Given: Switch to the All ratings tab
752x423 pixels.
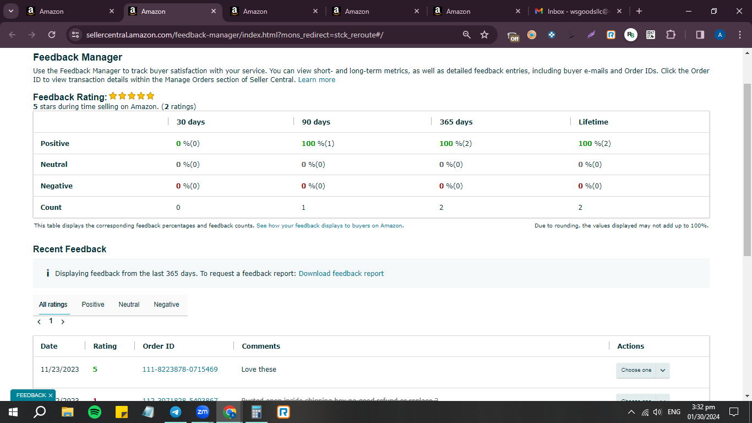Looking at the screenshot, I should tap(53, 305).
